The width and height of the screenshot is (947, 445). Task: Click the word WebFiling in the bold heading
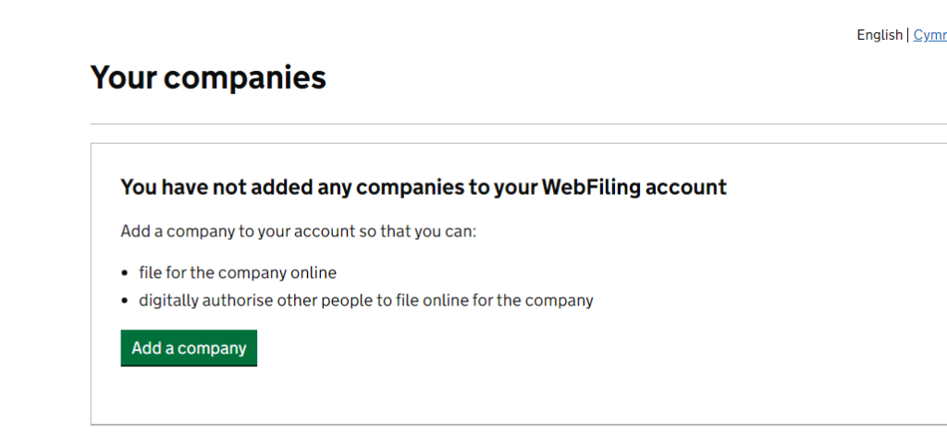(590, 187)
